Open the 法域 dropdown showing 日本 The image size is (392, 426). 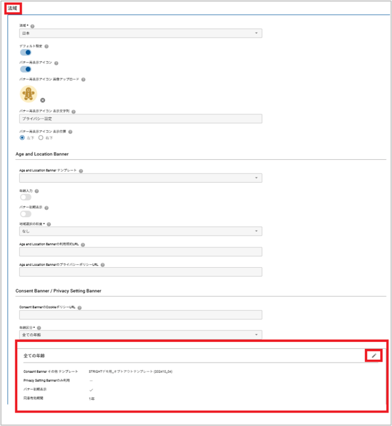140,33
